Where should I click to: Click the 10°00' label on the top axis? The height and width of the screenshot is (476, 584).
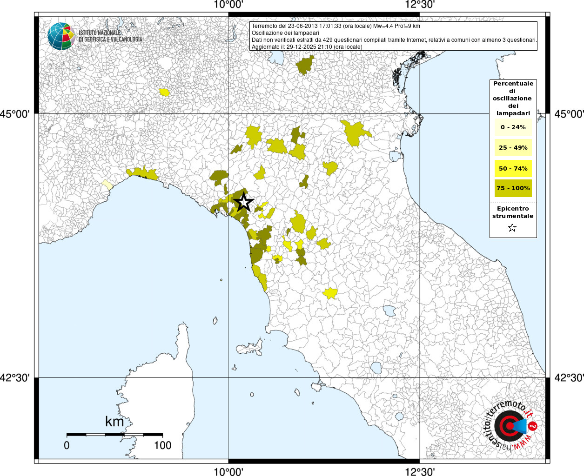(x=228, y=5)
